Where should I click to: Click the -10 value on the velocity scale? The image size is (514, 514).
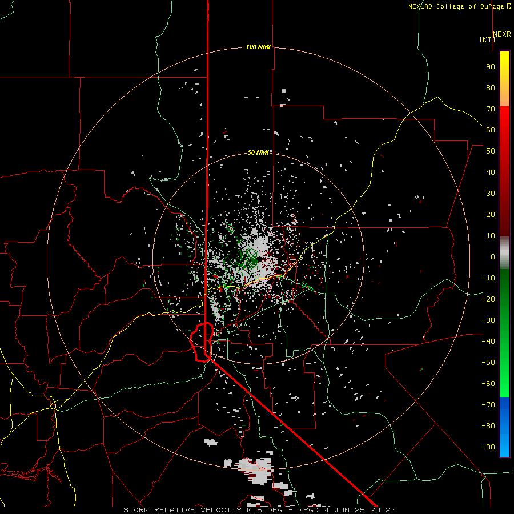(488, 278)
